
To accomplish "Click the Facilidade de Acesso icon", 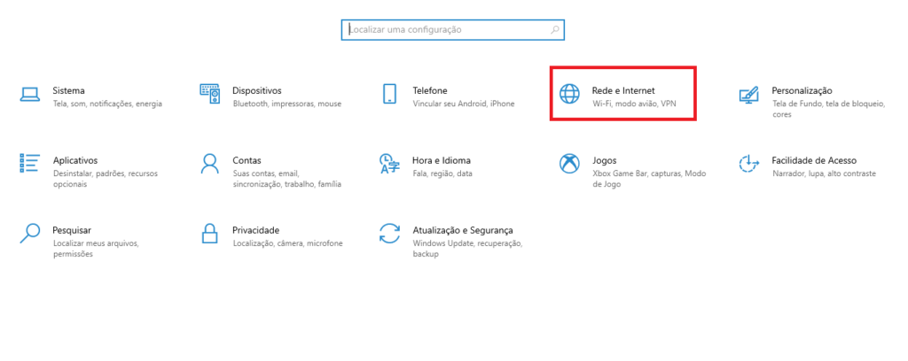I will (x=748, y=164).
